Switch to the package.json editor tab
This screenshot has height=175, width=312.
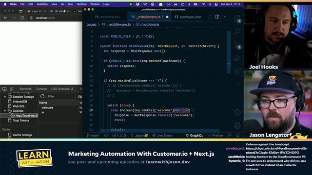point(188,17)
